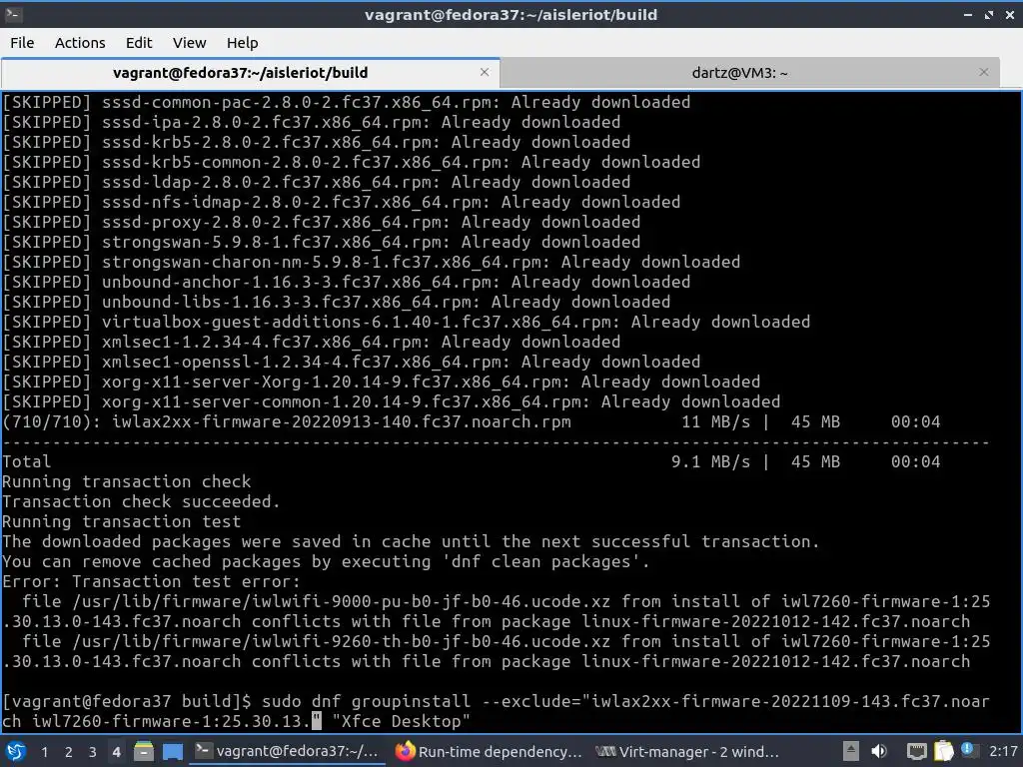The image size is (1023, 767).
Task: Click the terminal icon in the title bar
Action: coord(13,14)
